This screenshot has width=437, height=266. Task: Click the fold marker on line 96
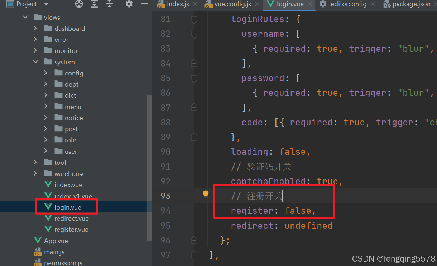click(194, 240)
